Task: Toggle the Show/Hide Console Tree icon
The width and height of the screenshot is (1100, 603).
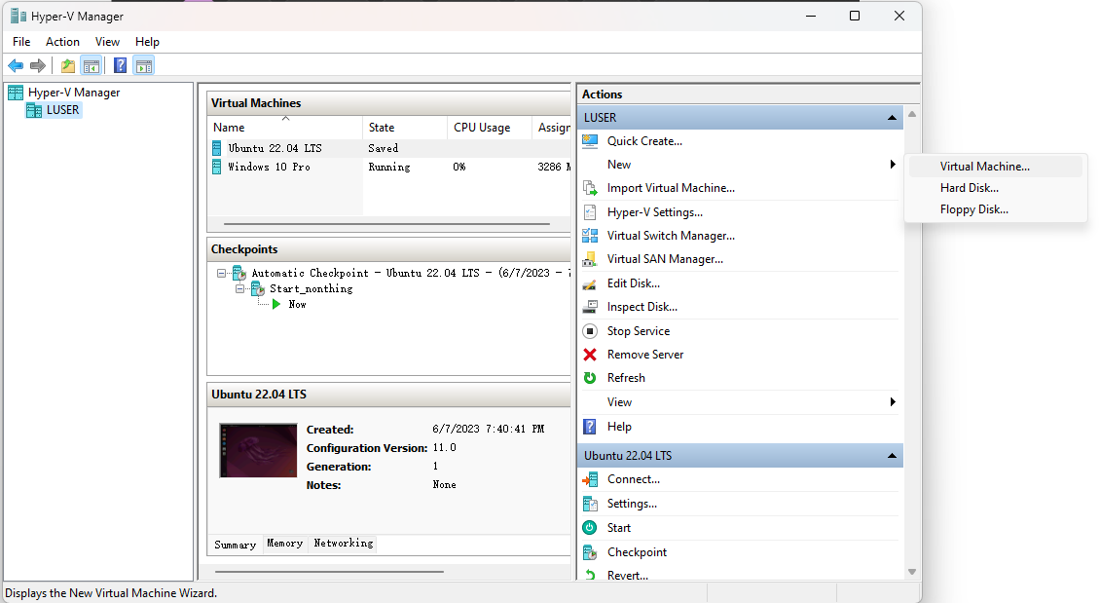Action: [x=92, y=66]
